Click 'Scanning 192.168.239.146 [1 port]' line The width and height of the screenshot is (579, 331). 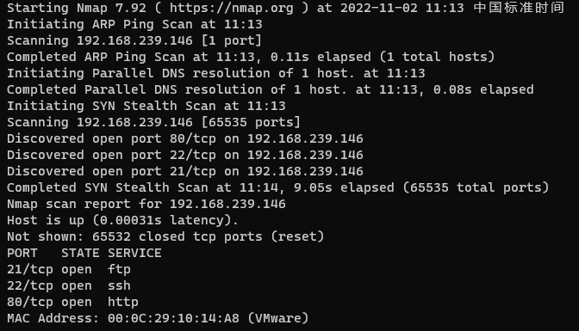134,40
